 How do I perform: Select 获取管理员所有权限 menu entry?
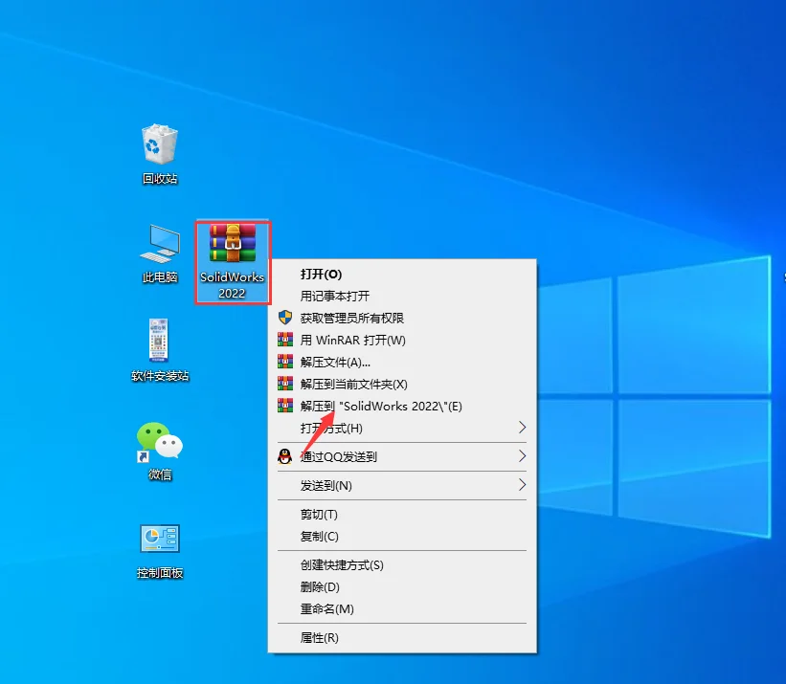tap(402, 318)
